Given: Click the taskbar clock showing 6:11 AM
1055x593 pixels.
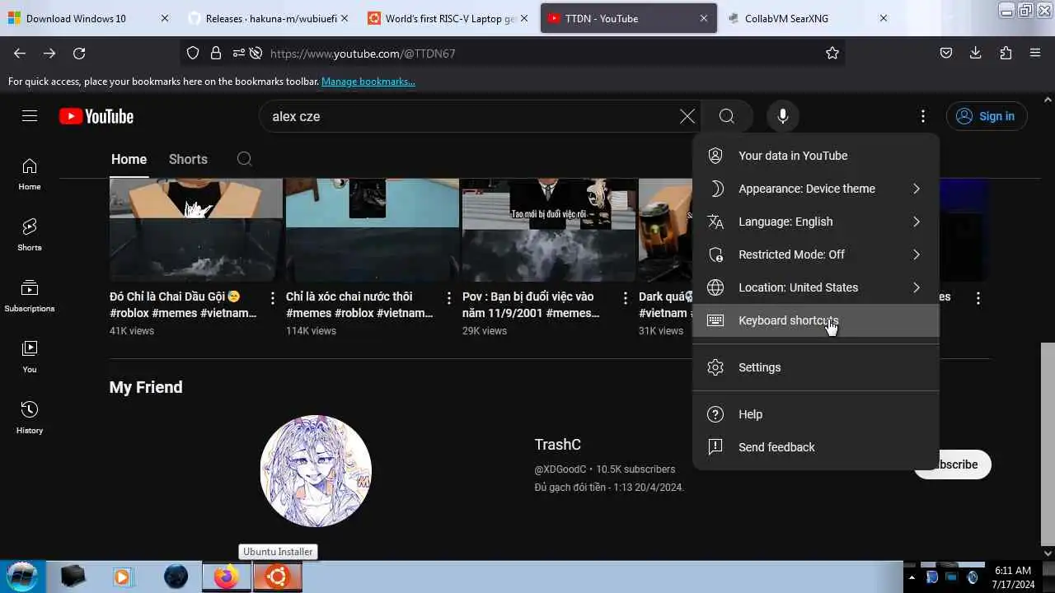Looking at the screenshot, I should [x=1013, y=577].
